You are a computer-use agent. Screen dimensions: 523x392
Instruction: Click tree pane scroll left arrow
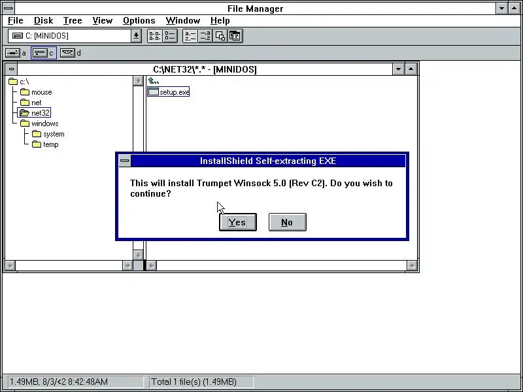10,266
